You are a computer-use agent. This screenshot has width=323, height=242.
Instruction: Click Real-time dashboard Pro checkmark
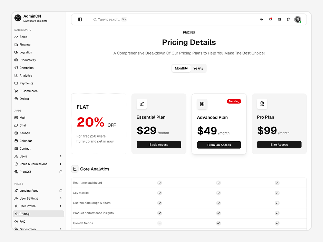click(277, 183)
